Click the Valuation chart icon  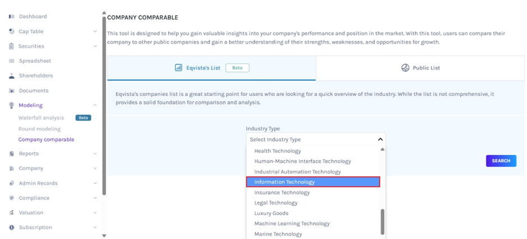(12, 213)
